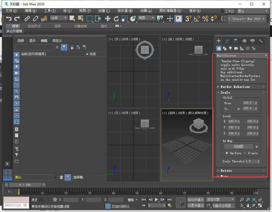Toggle Window/Crossing selection mode
The height and width of the screenshot is (212, 272).
click(x=98, y=18)
